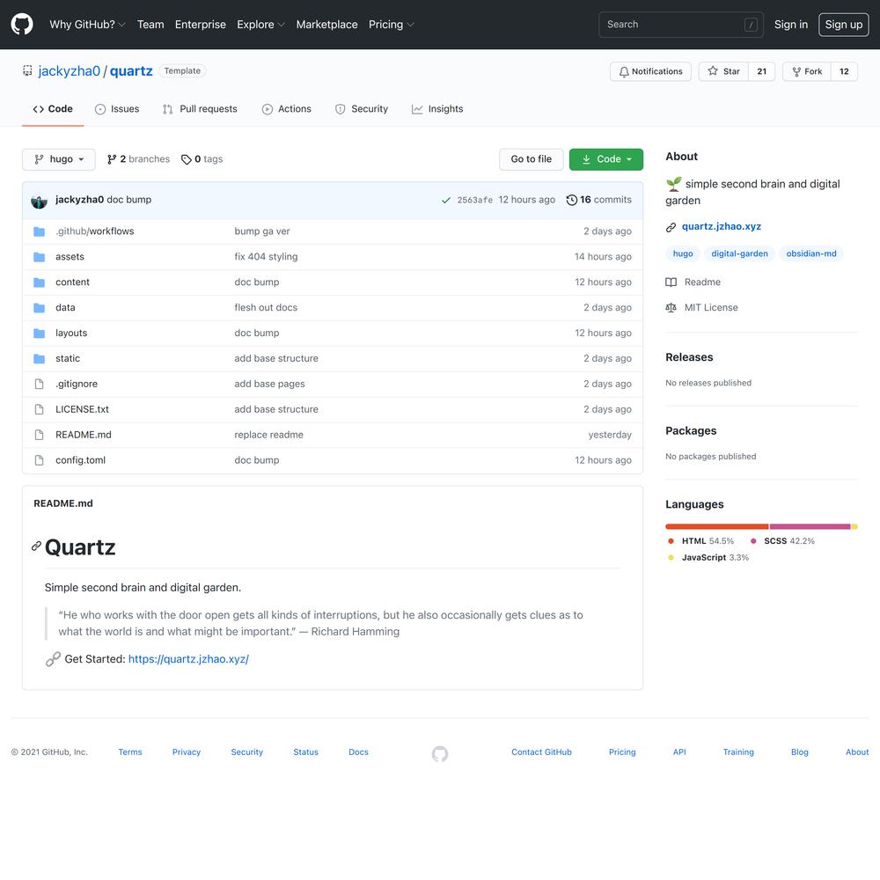Screen dimensions: 880x880
Task: Open the 16 commits history link
Action: (x=598, y=200)
